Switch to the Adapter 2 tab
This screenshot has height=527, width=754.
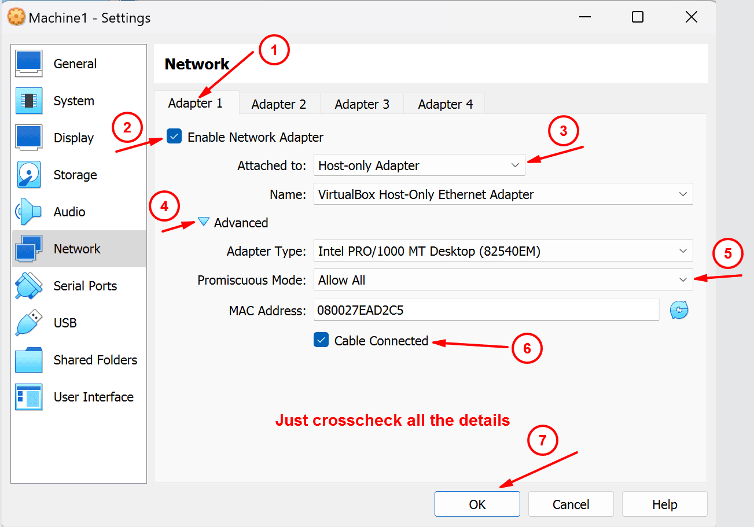pyautogui.click(x=279, y=104)
